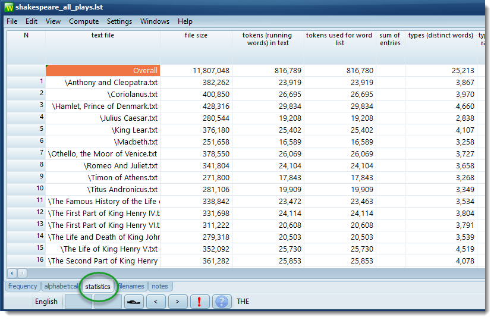This screenshot has width=494, height=320.
Task: Click row number 16 cell
Action: (x=26, y=261)
